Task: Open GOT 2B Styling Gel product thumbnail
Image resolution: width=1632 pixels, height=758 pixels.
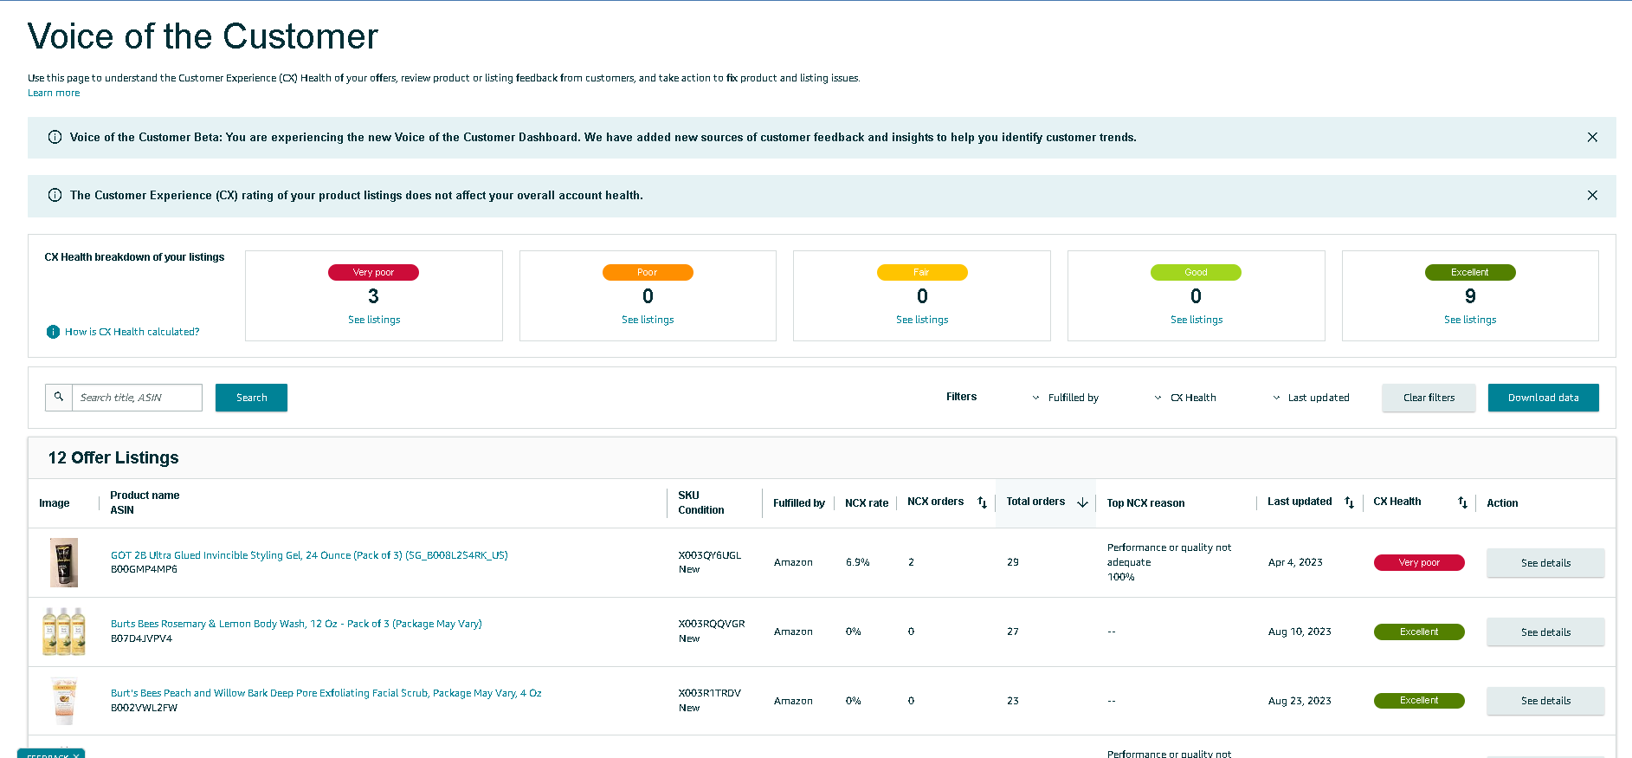Action: tap(64, 562)
